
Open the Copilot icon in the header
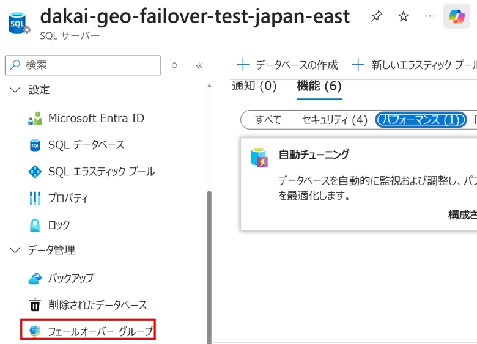(x=457, y=16)
